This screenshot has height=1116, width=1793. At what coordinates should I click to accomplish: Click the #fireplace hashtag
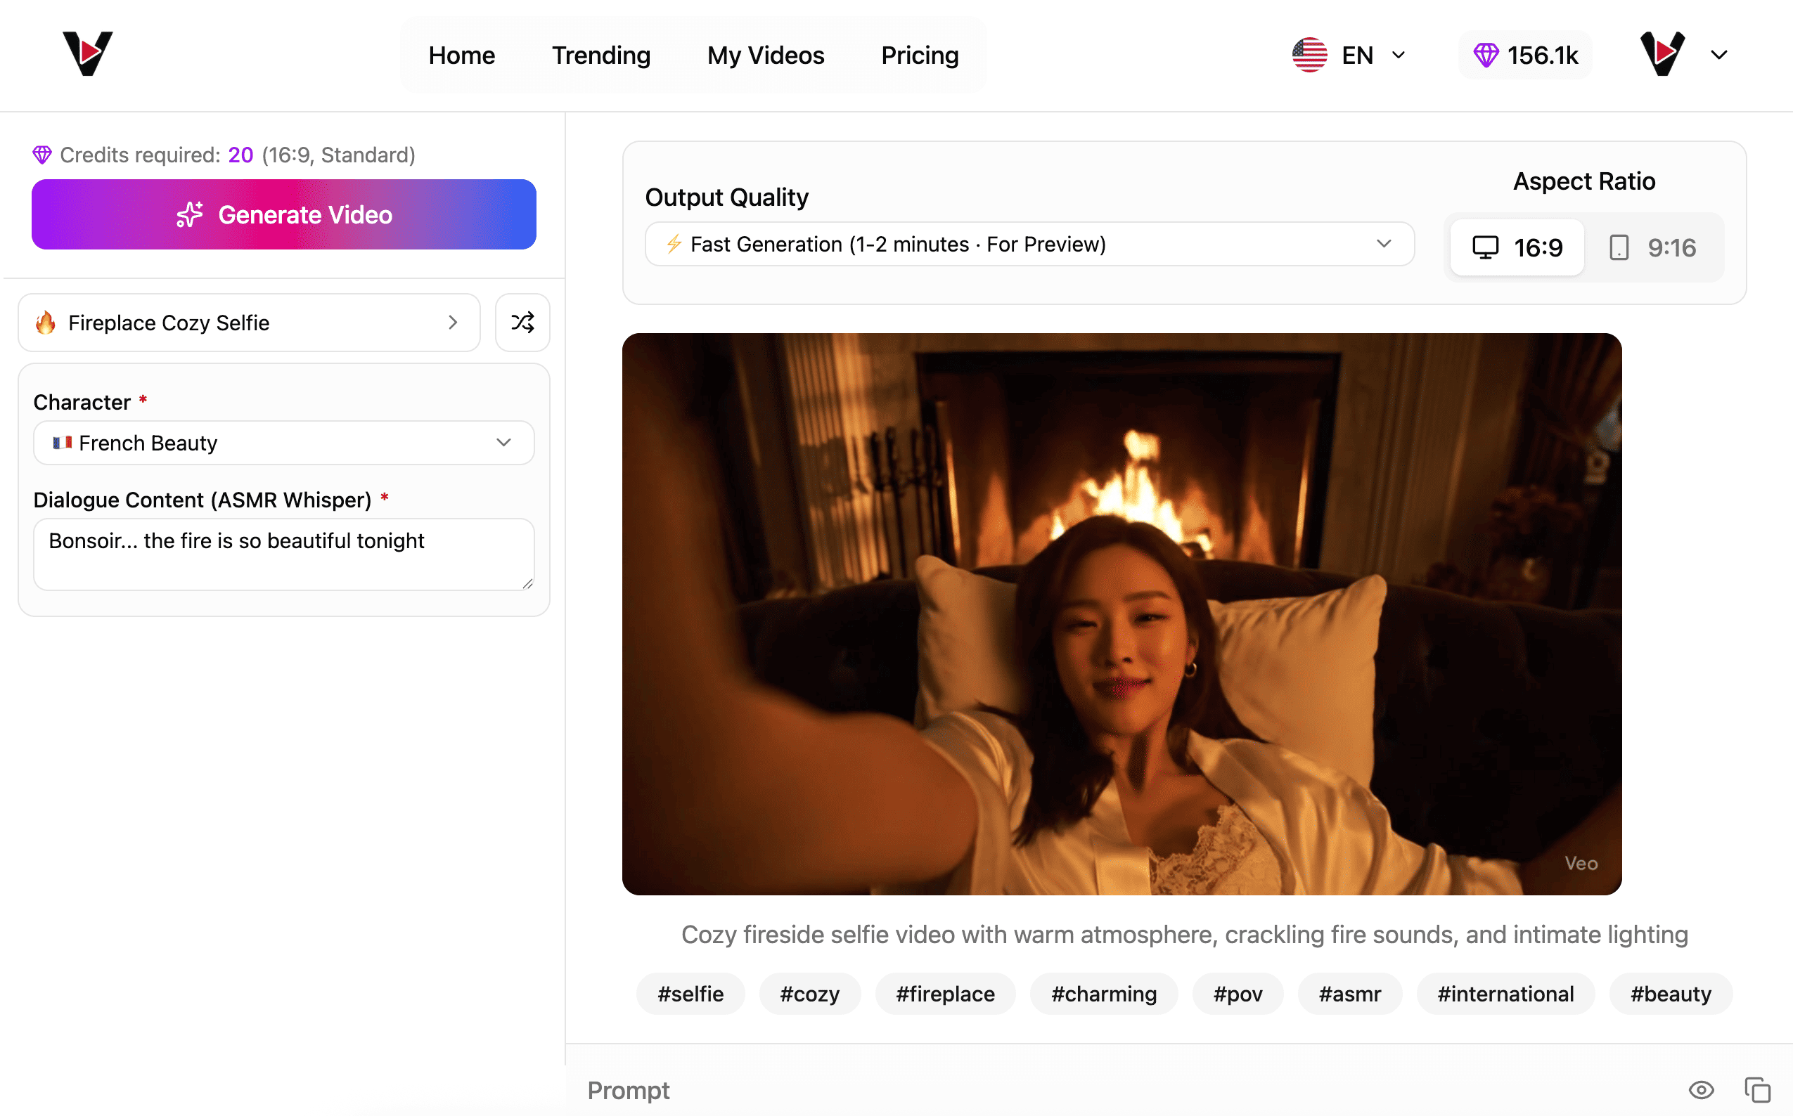click(945, 994)
